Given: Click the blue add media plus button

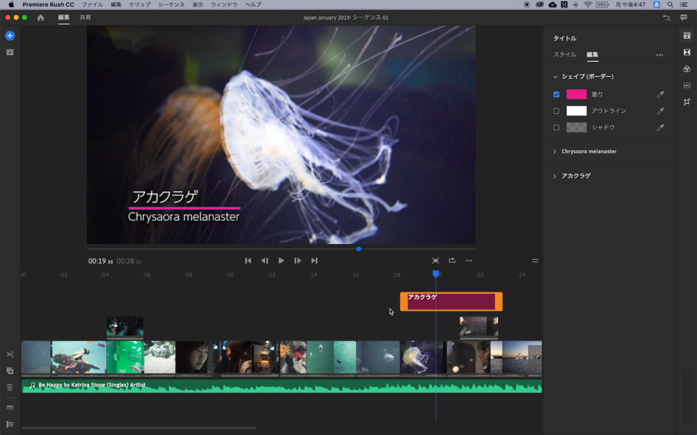Looking at the screenshot, I should (10, 35).
